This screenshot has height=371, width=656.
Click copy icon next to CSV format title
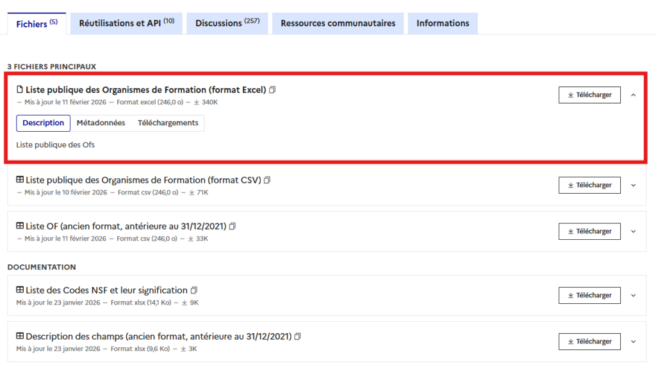point(267,180)
